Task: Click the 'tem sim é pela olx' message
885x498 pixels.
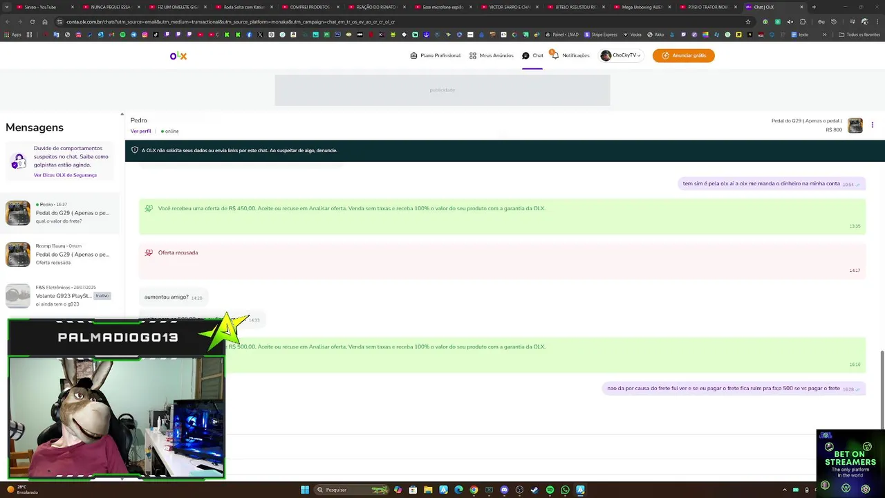Action: [771, 183]
